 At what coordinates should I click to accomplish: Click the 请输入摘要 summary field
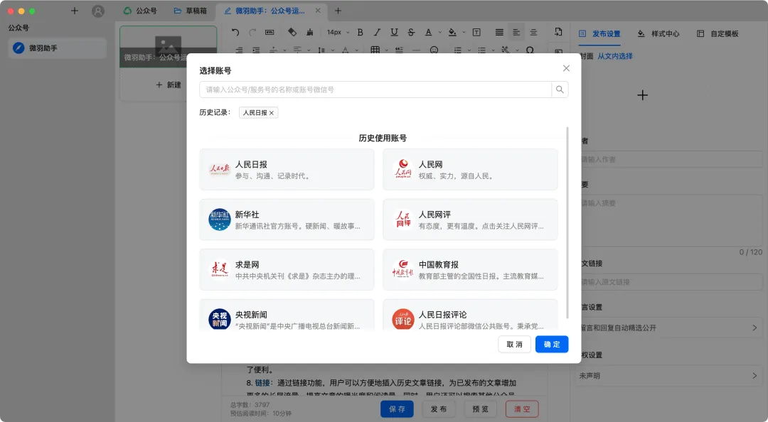tap(671, 220)
